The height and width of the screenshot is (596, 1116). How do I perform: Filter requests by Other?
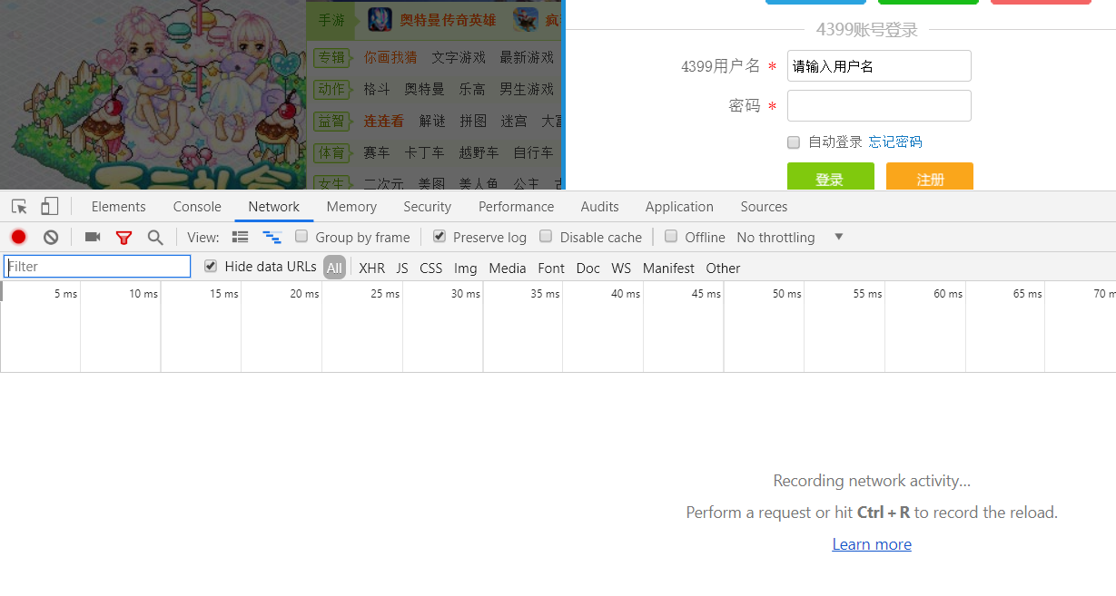point(723,269)
